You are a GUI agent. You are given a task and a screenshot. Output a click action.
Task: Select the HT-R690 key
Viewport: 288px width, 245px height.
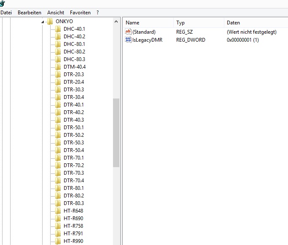coord(73,218)
